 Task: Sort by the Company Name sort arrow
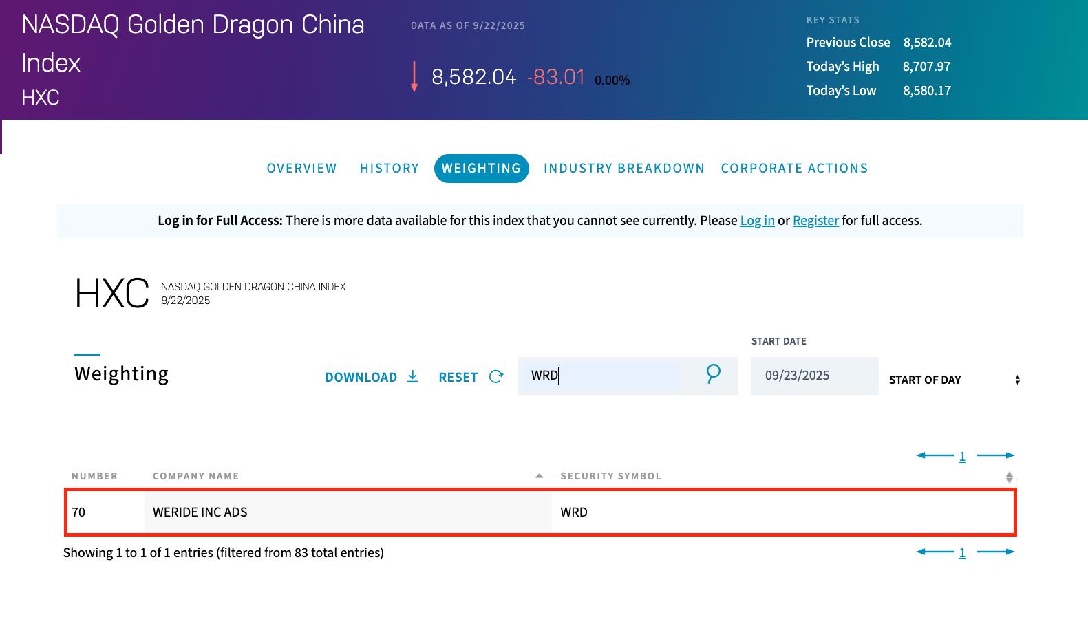(x=539, y=476)
